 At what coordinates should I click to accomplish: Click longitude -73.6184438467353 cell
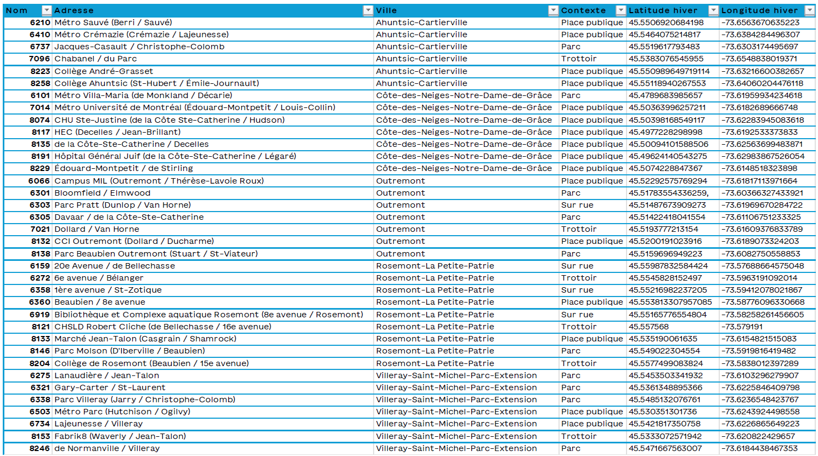click(767, 448)
